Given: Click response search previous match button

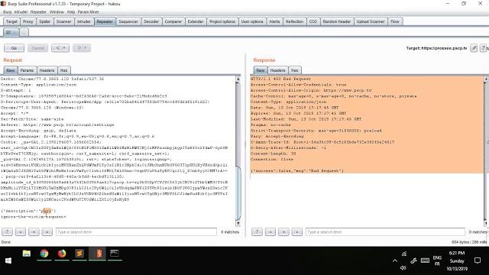Looking at the screenshot, I should click(270, 231).
